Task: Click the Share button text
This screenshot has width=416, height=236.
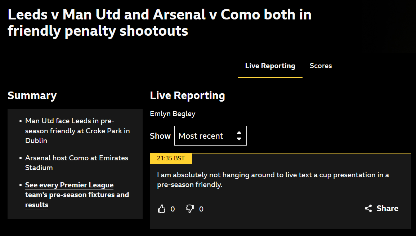Action: coord(387,208)
